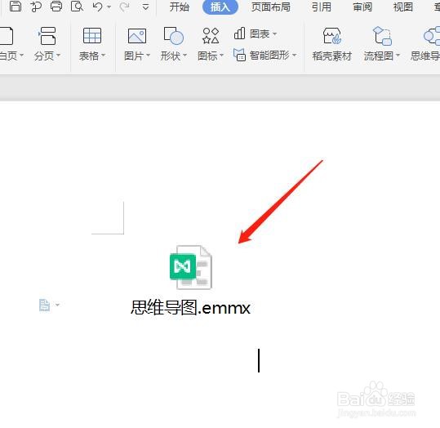
Task: Open Print Preview icon
Action: 77,7
